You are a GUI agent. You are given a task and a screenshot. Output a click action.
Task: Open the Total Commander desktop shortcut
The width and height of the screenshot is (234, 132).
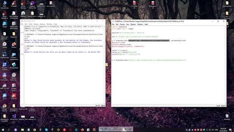click(4, 77)
